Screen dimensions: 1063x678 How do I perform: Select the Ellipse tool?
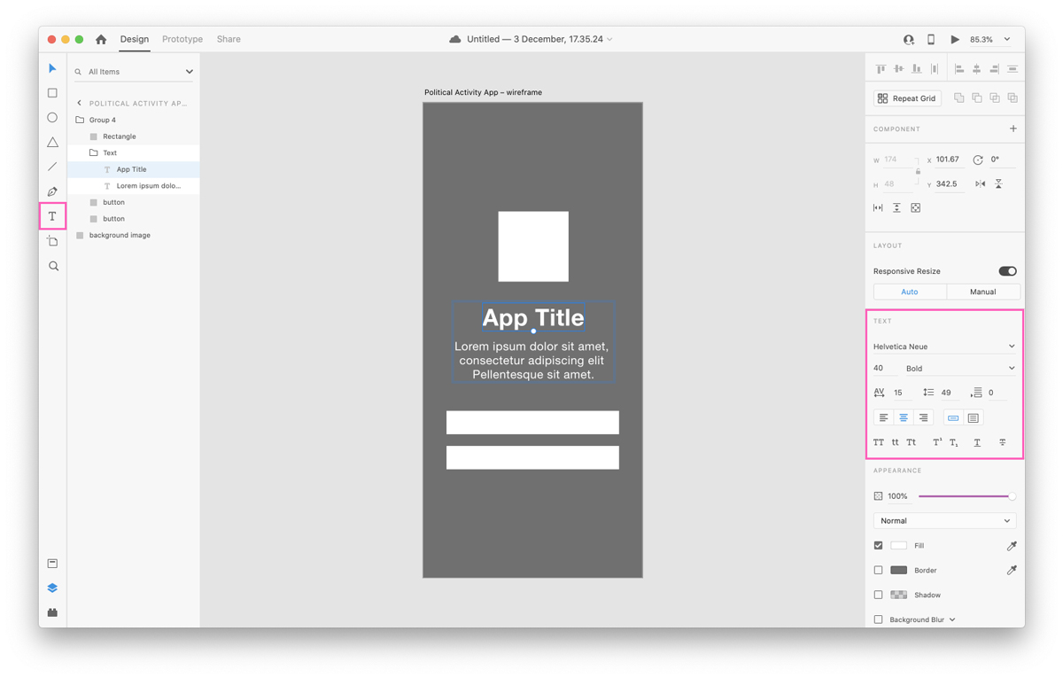52,118
